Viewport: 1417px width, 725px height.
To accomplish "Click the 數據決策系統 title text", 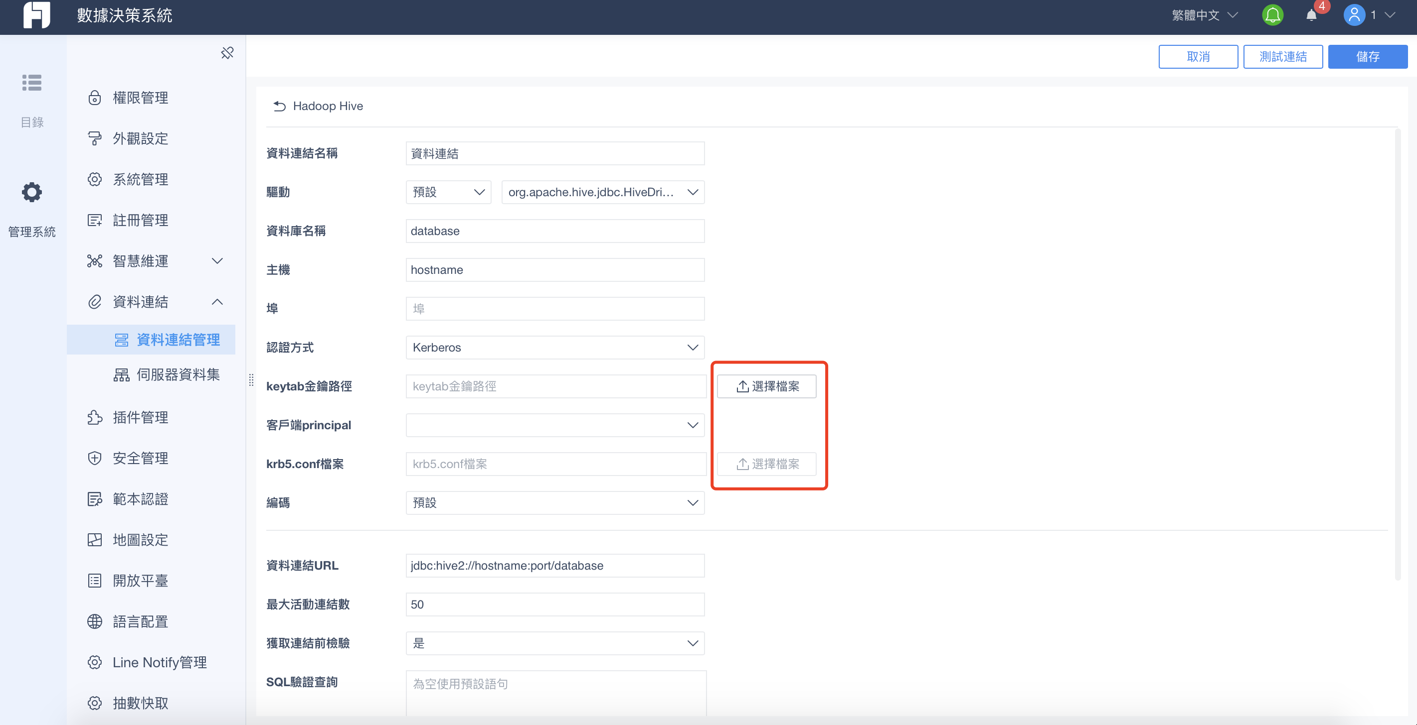I will 124,15.
